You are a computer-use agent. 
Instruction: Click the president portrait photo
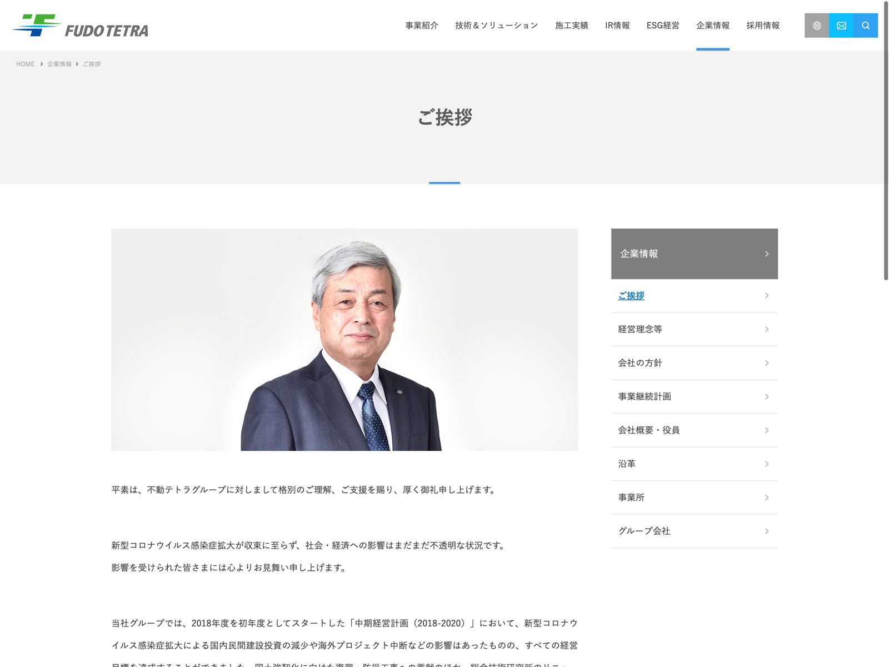pyautogui.click(x=344, y=340)
